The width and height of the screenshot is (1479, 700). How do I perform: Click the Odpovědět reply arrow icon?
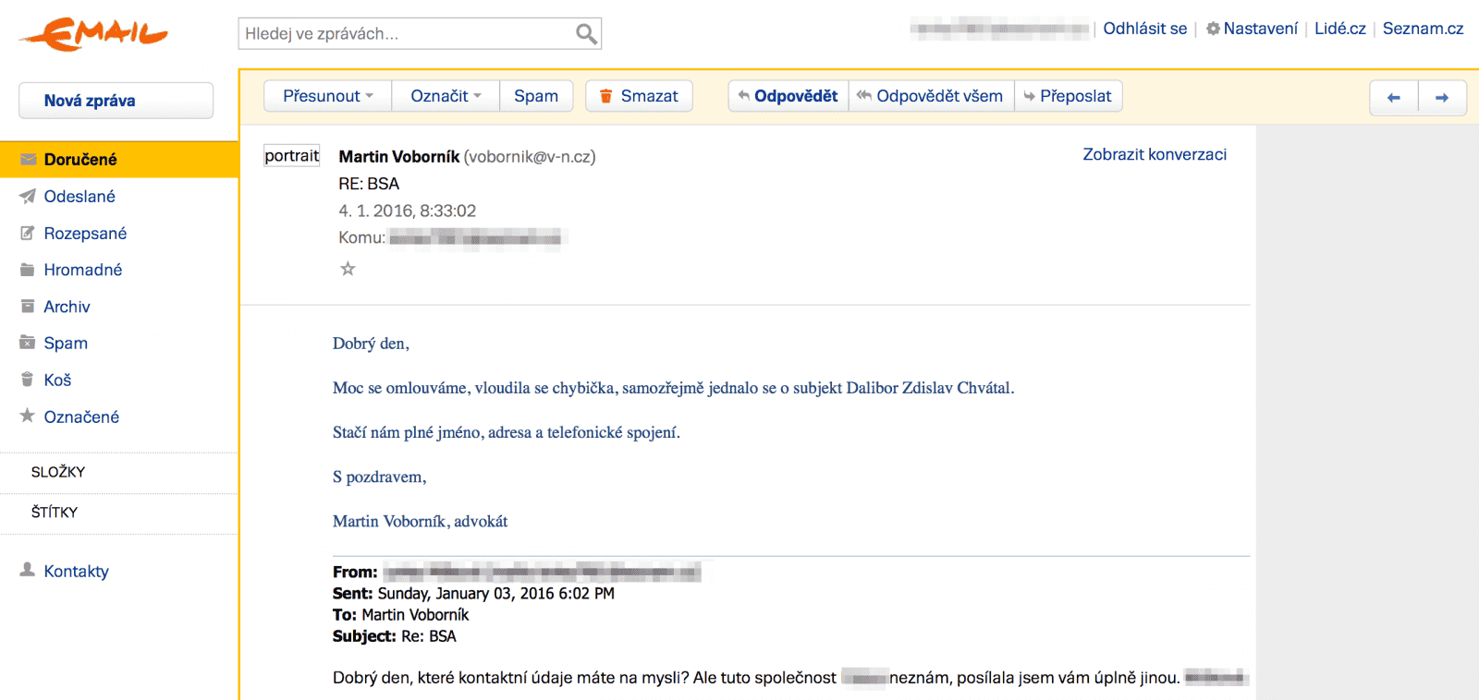click(743, 95)
